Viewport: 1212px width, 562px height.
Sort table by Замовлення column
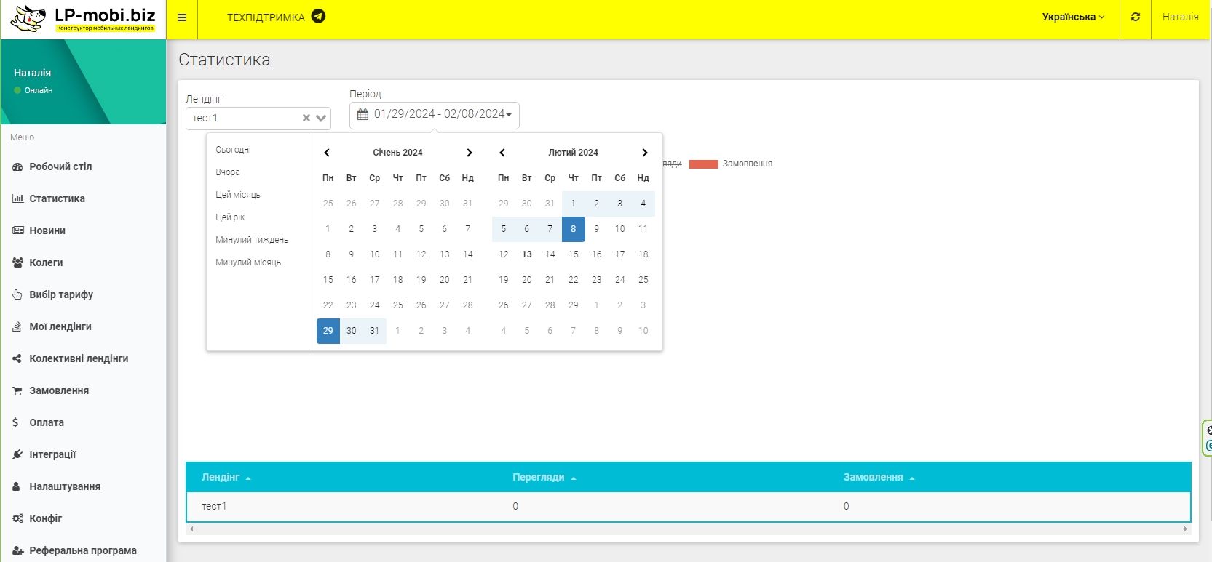tap(873, 478)
